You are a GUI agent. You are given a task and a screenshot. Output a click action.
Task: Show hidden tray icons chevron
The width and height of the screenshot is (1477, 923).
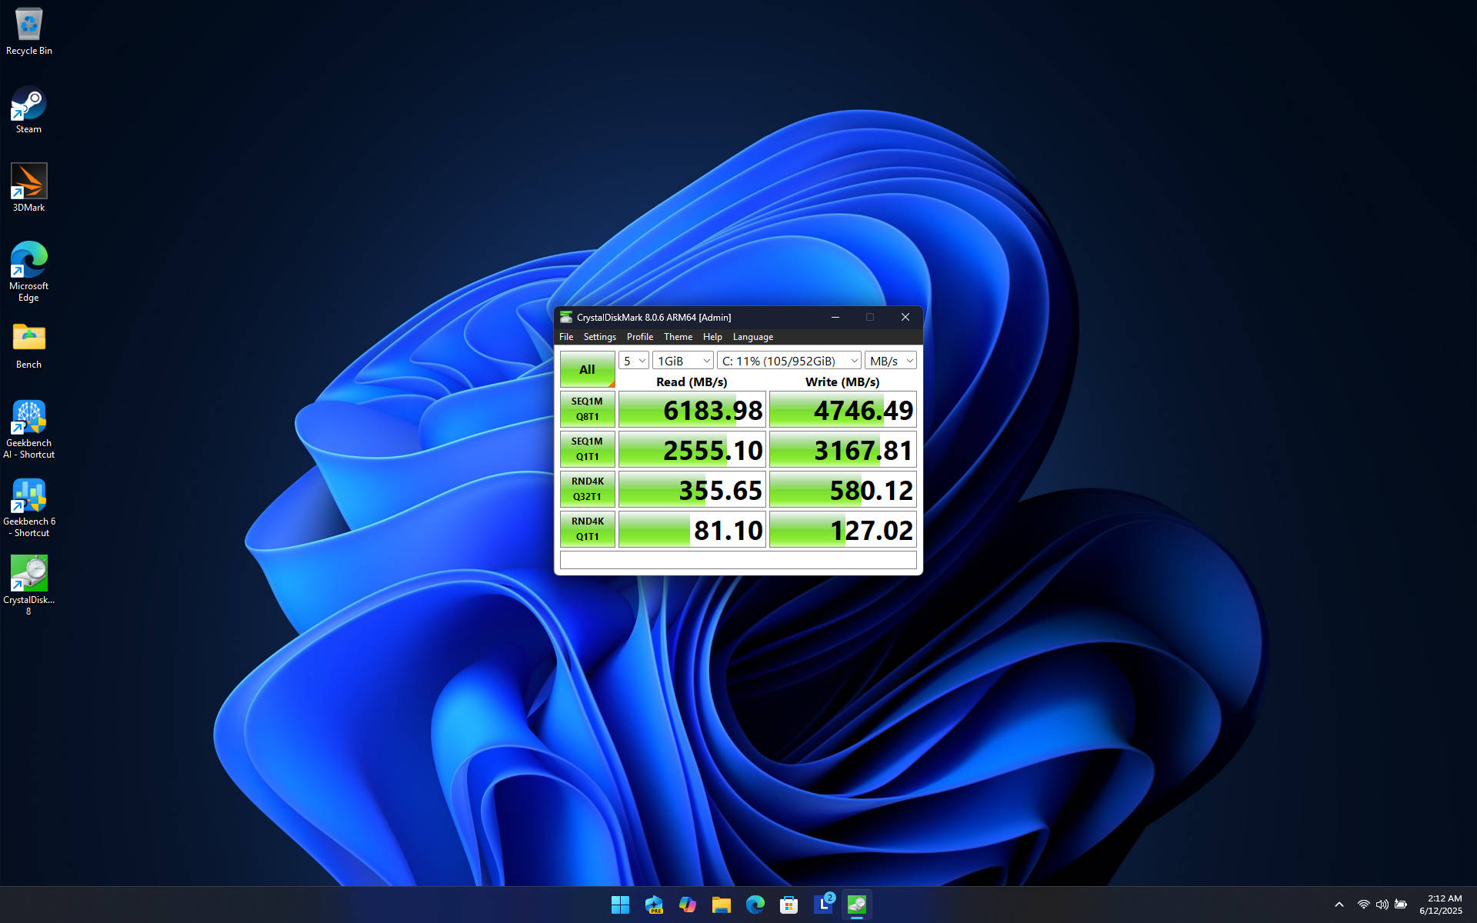1339,905
